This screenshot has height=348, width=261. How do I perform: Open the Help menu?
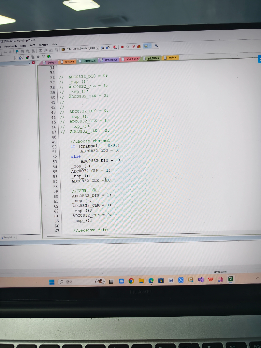click(54, 44)
